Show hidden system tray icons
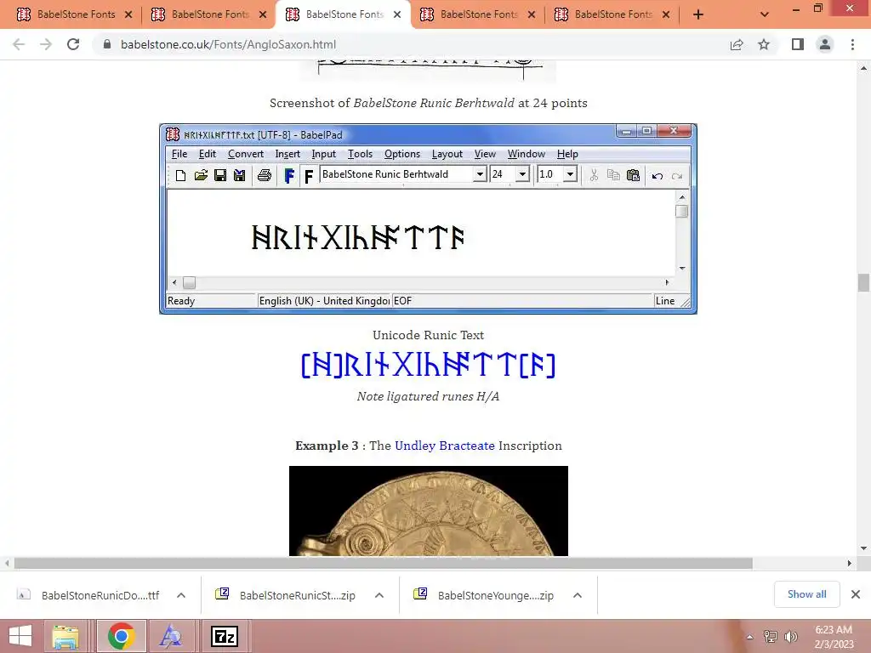This screenshot has width=871, height=653. [750, 636]
